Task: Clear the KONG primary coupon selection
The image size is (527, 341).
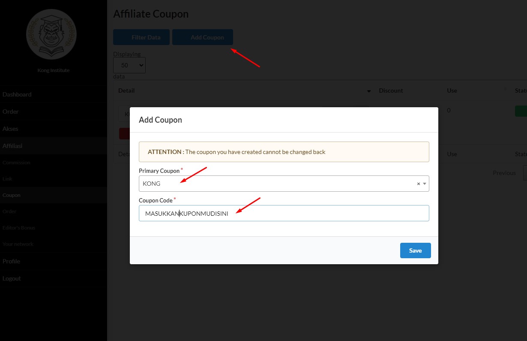Action: pos(418,184)
